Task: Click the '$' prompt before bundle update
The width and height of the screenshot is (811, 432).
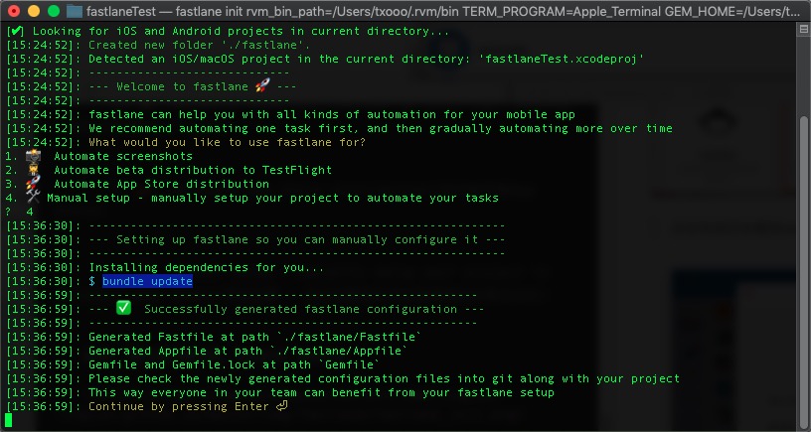Action: [x=92, y=281]
